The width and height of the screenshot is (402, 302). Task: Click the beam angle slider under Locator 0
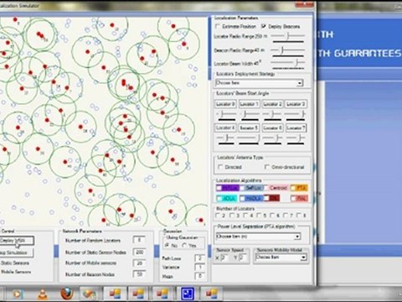[226, 114]
